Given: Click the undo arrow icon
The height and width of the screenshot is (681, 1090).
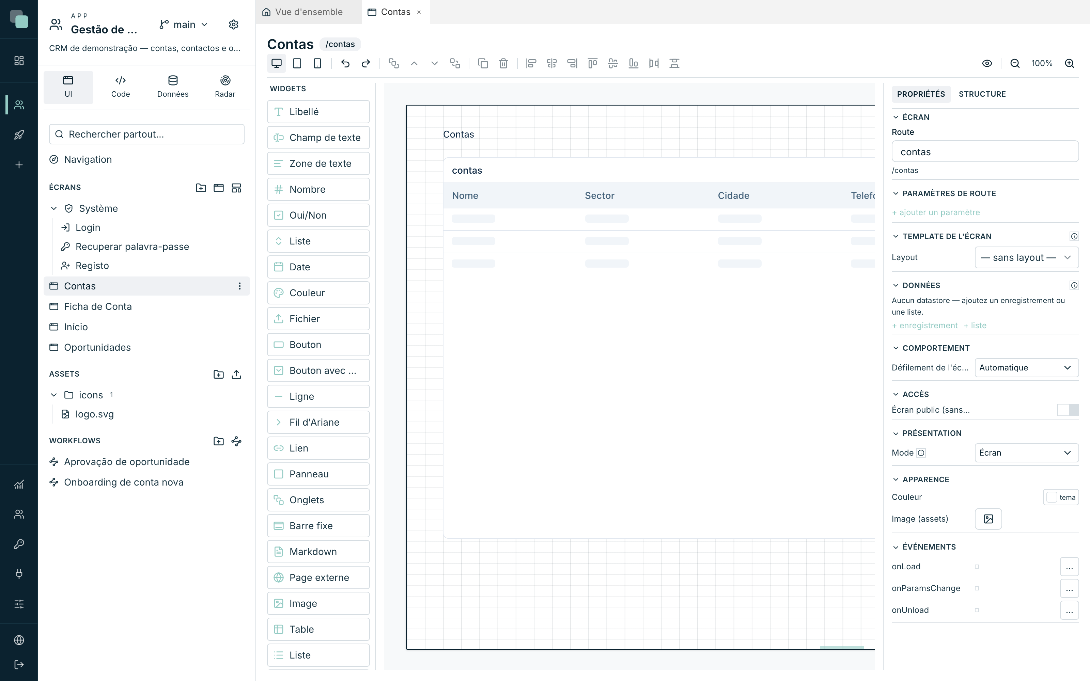Looking at the screenshot, I should [x=345, y=64].
